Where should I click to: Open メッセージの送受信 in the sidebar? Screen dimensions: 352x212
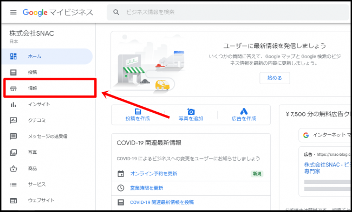point(47,136)
